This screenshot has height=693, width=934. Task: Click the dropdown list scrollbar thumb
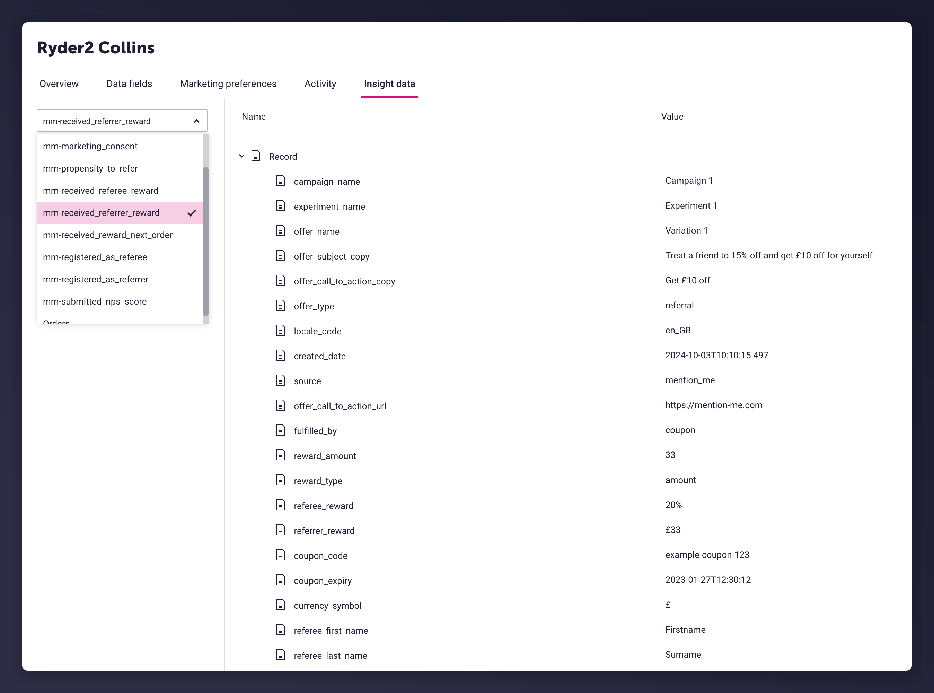206,241
